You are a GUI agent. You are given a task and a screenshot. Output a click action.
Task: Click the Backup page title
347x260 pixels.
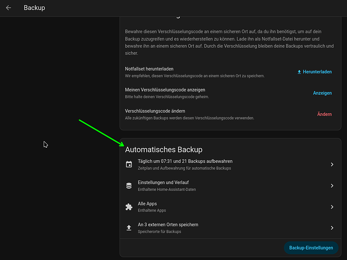point(34,8)
